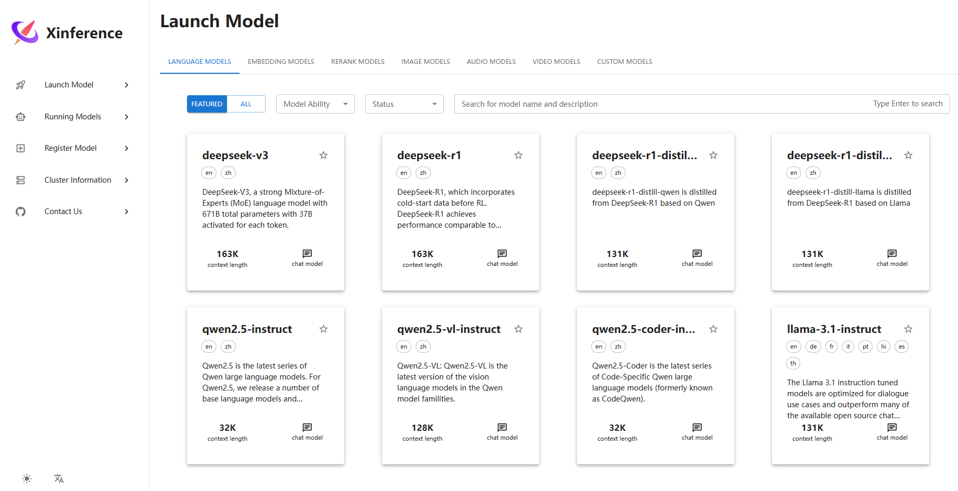Favorite qwen2.5-vl-instruct with the star
This screenshot has width=958, height=491.
518,329
